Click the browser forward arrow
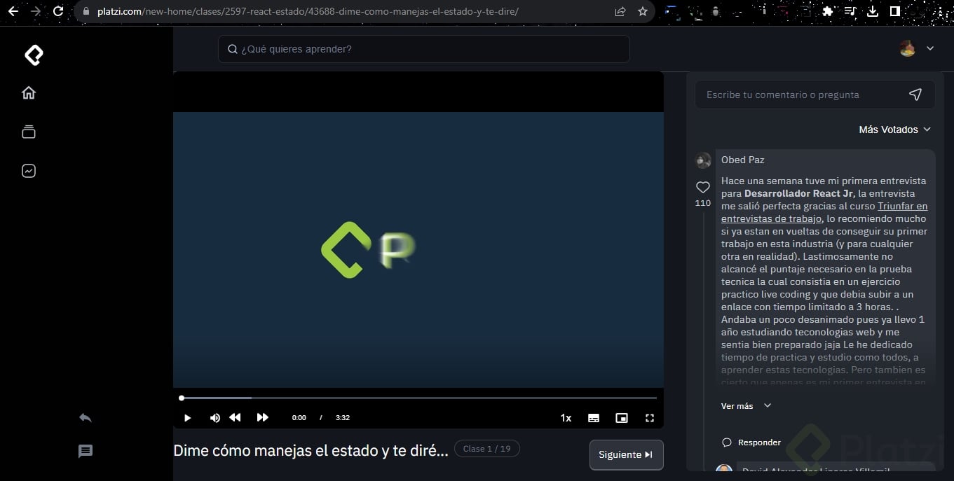The width and height of the screenshot is (954, 481). pyautogui.click(x=36, y=11)
